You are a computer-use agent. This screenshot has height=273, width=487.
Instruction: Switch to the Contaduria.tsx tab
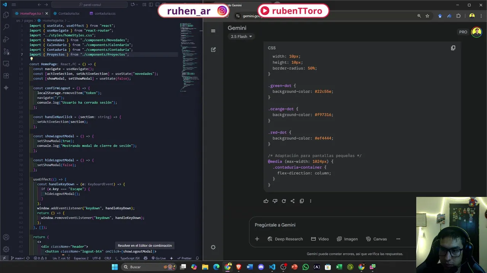click(68, 13)
